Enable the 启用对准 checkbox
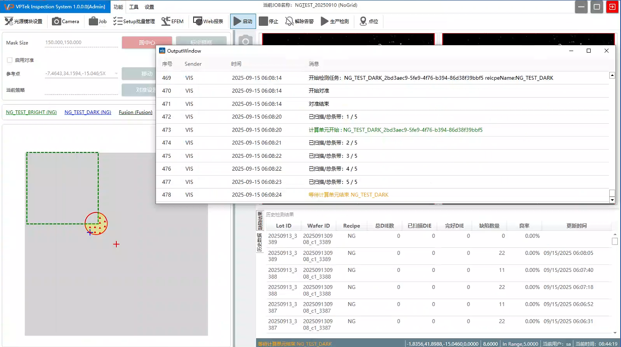Image resolution: width=621 pixels, height=347 pixels. pyautogui.click(x=10, y=60)
